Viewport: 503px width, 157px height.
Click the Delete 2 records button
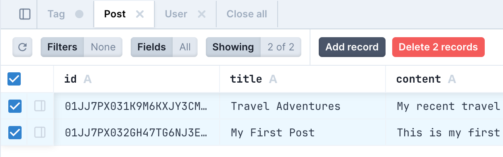coord(438,47)
